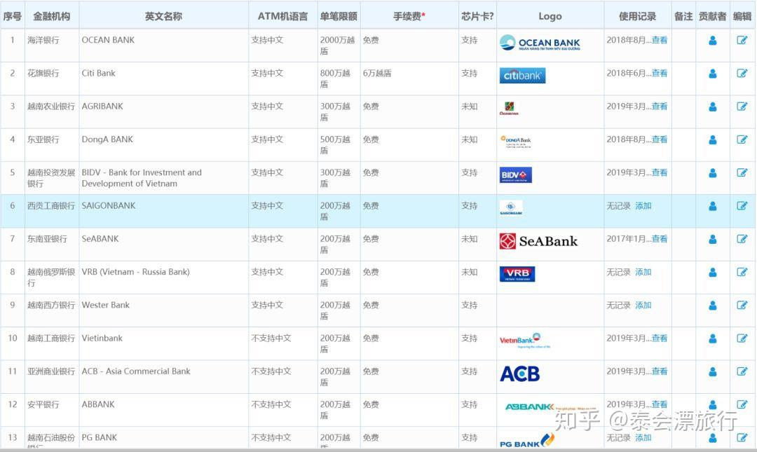Click the citibank logo thumbnail
The image size is (757, 452).
coord(522,76)
